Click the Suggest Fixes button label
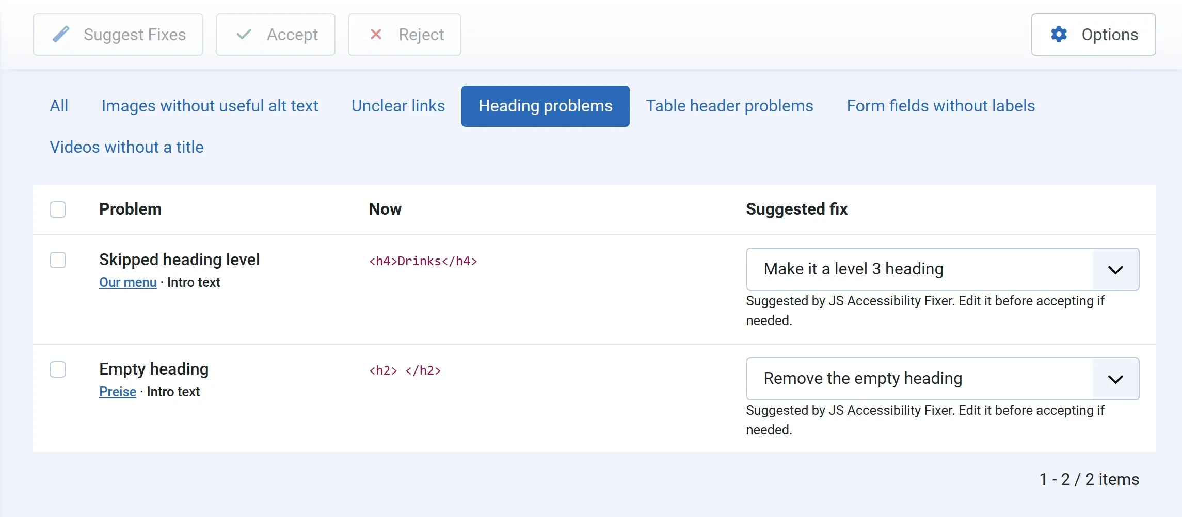 [135, 35]
